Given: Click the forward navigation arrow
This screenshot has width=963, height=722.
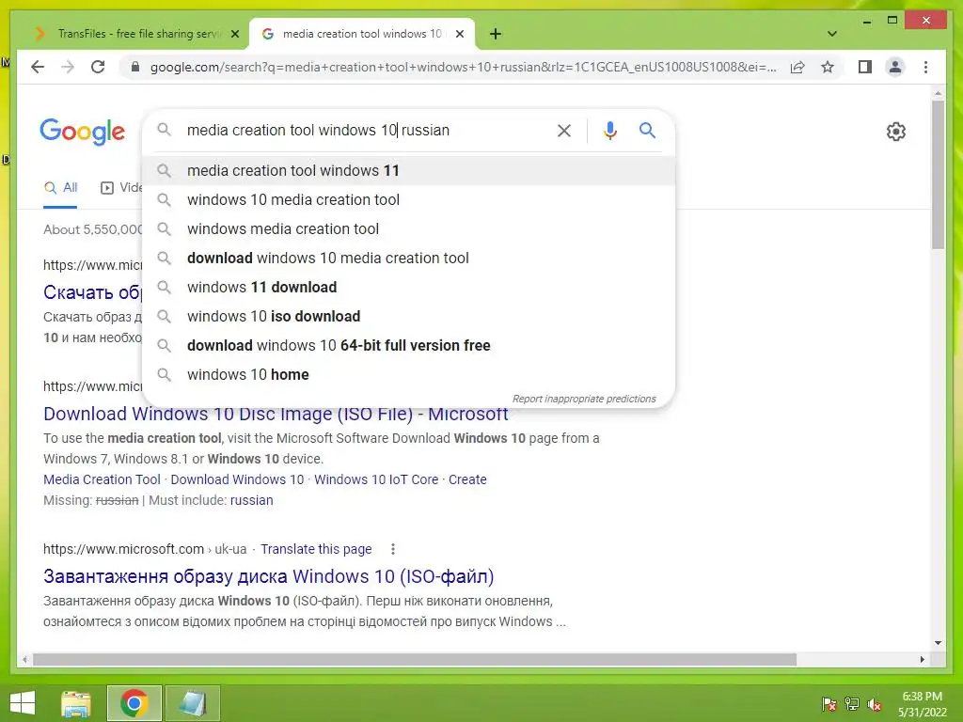Looking at the screenshot, I should tap(68, 67).
